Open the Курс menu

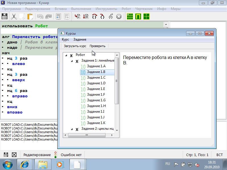point(65,39)
